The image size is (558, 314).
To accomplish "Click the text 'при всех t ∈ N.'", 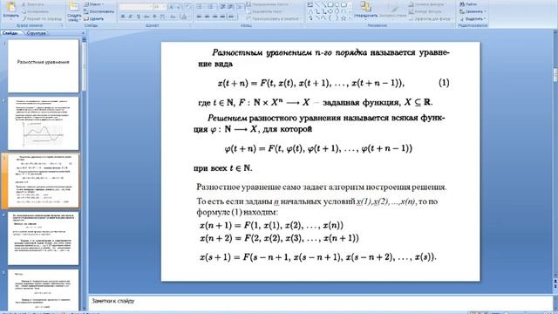I will tap(223, 168).
